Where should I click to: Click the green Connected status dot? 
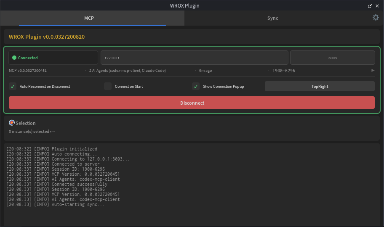(14, 58)
